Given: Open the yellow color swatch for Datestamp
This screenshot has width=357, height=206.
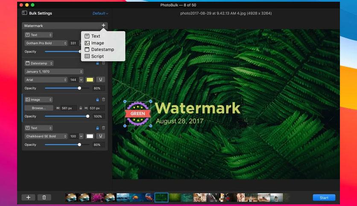Looking at the screenshot, I should [90, 80].
